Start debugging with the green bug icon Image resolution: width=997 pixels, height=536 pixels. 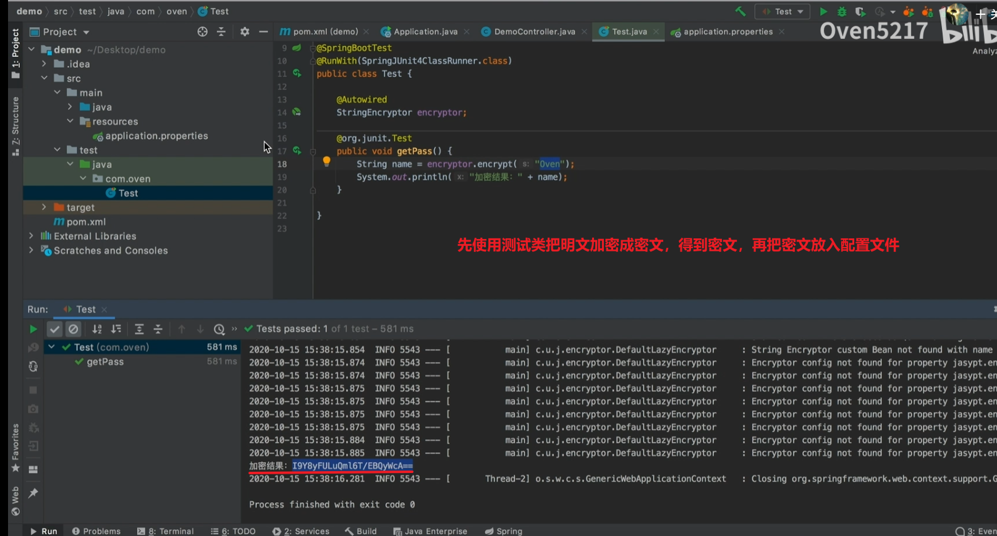point(842,11)
